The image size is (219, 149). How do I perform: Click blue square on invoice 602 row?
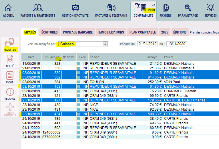[78, 128]
